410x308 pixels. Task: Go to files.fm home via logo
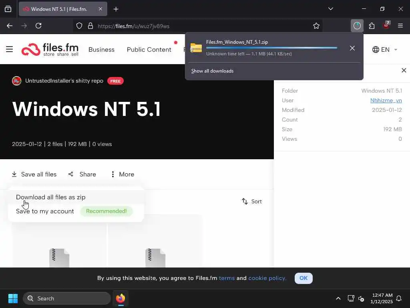click(50, 49)
